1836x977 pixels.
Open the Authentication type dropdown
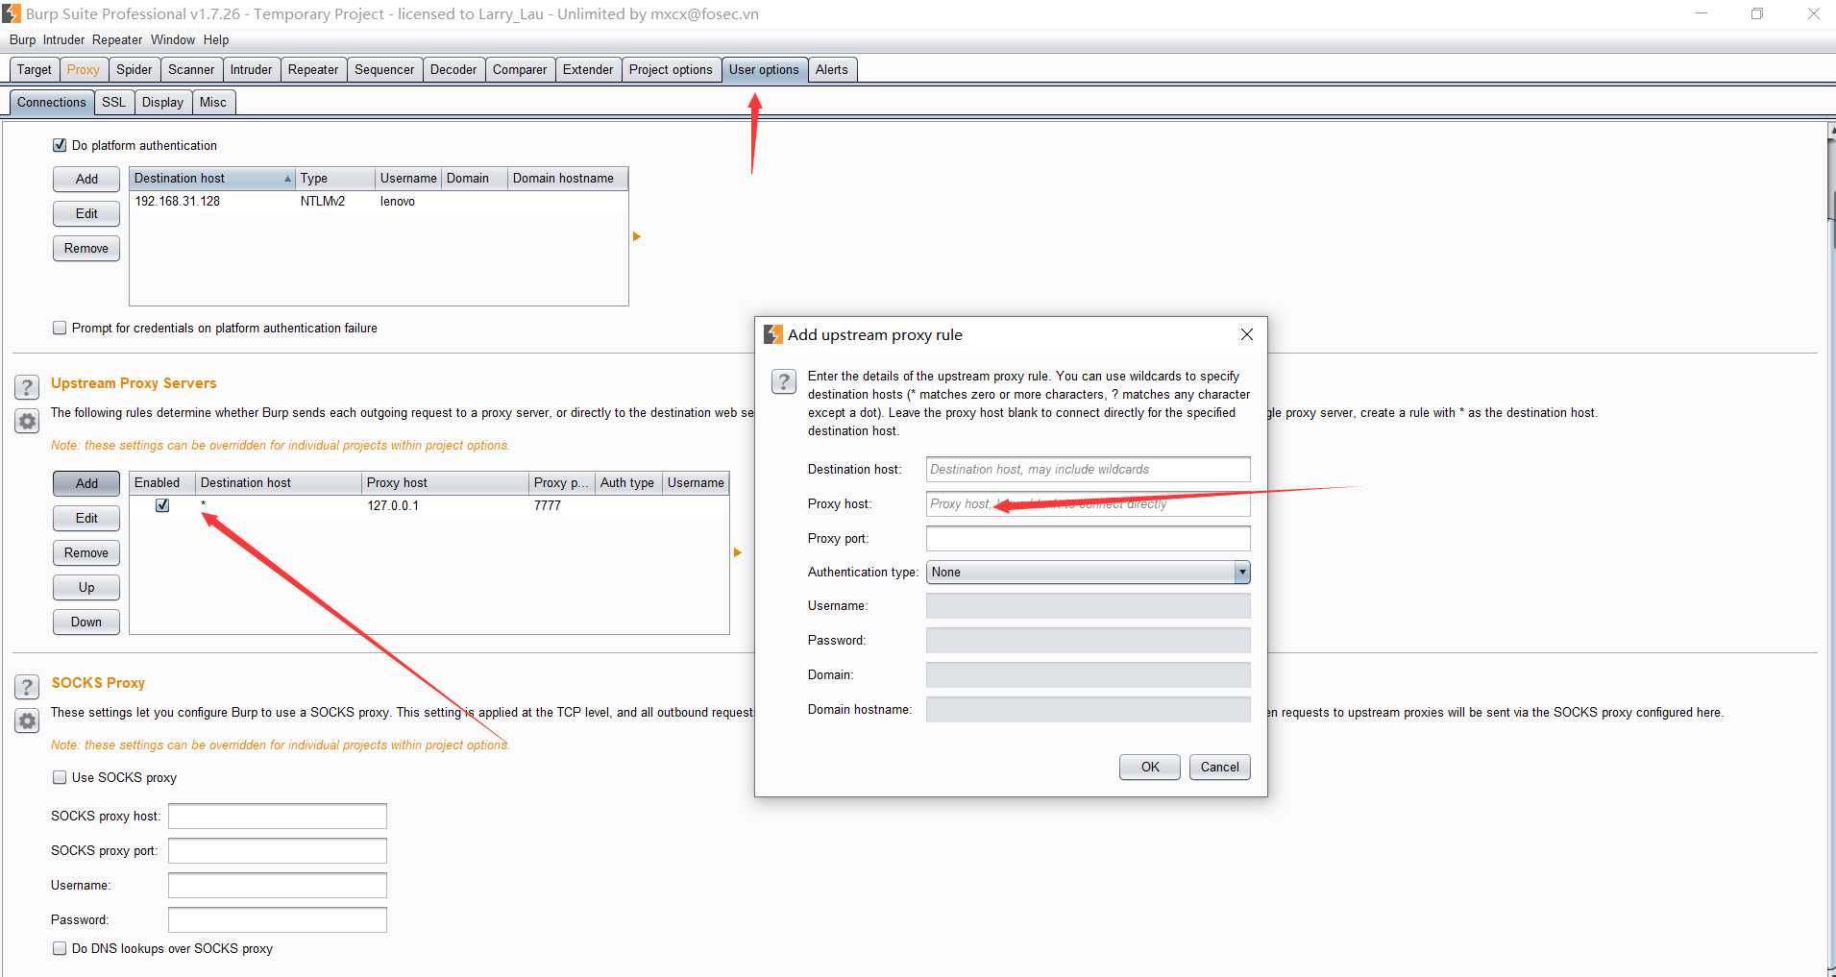pos(1088,572)
